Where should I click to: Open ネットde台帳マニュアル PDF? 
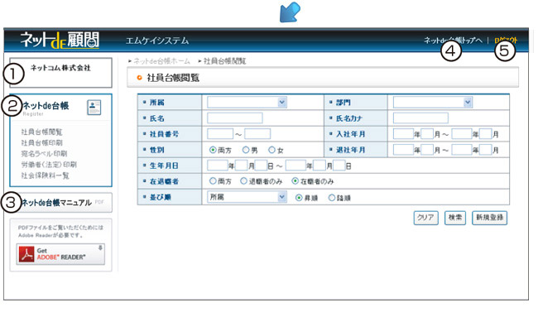pyautogui.click(x=60, y=203)
